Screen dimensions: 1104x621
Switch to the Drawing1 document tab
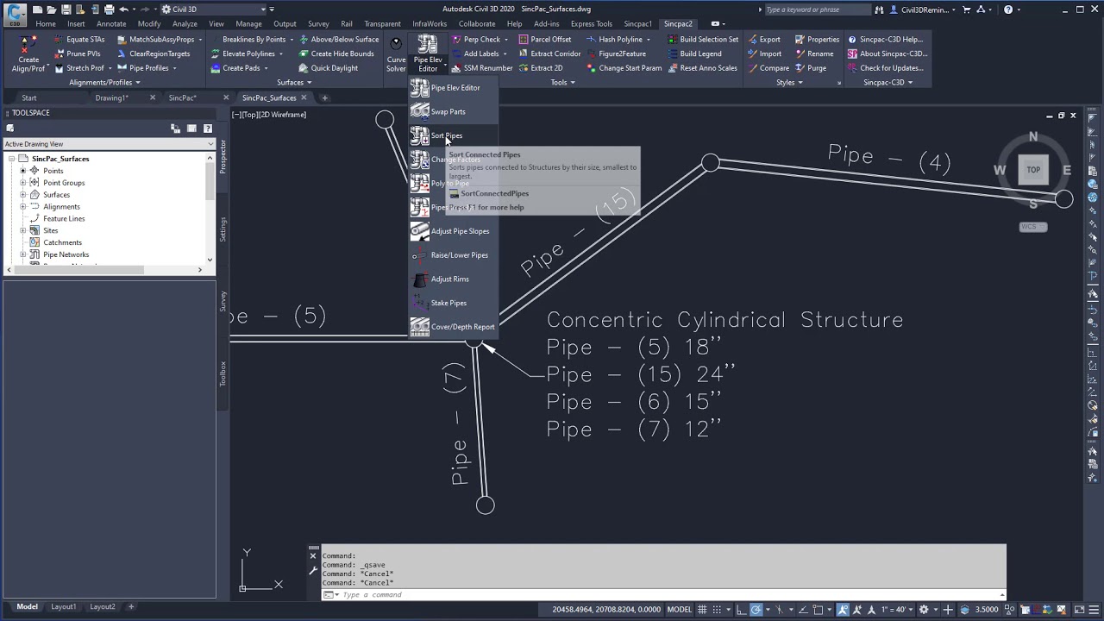pos(111,97)
